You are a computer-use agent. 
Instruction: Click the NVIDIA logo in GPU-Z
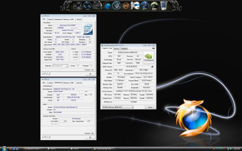149,58
